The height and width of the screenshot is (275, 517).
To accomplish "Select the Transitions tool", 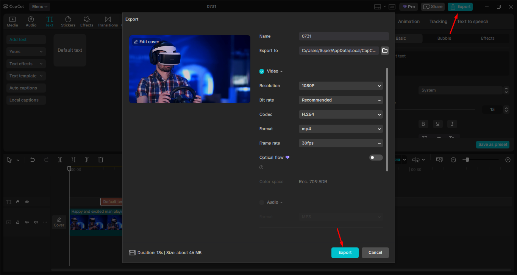I will tap(108, 21).
